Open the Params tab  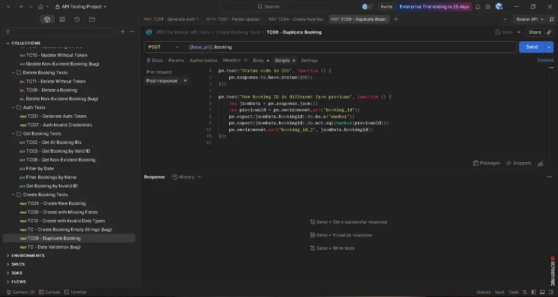176,60
